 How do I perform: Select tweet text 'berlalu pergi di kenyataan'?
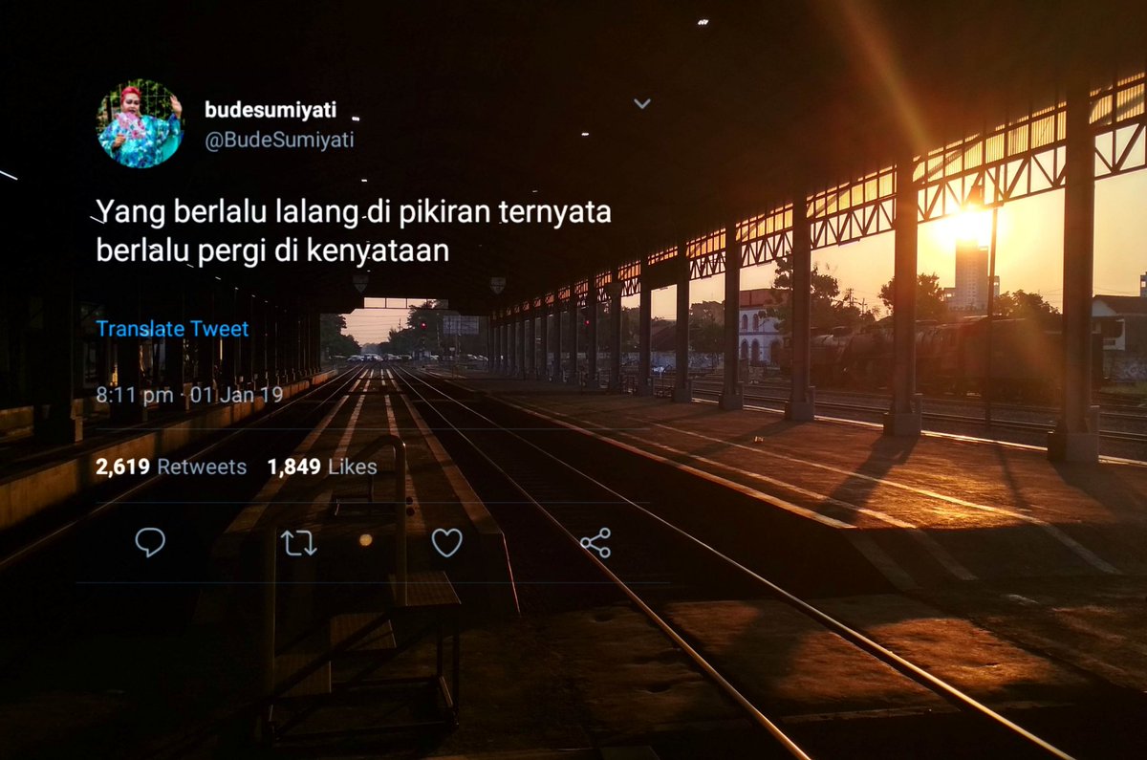click(272, 252)
